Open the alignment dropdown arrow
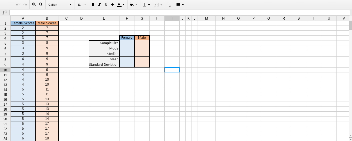Image resolution: width=352 pixels, height=141 pixels. (x=183, y=5)
